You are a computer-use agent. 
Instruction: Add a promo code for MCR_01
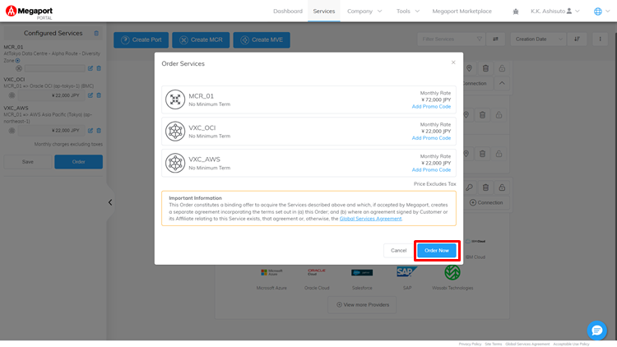click(x=431, y=106)
